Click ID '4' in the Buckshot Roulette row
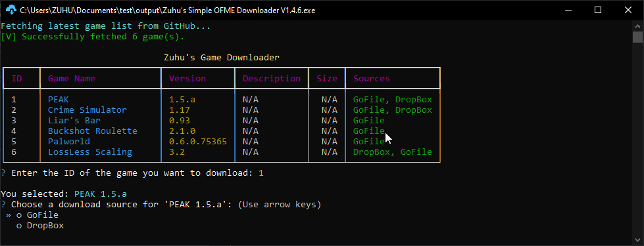 tap(14, 131)
